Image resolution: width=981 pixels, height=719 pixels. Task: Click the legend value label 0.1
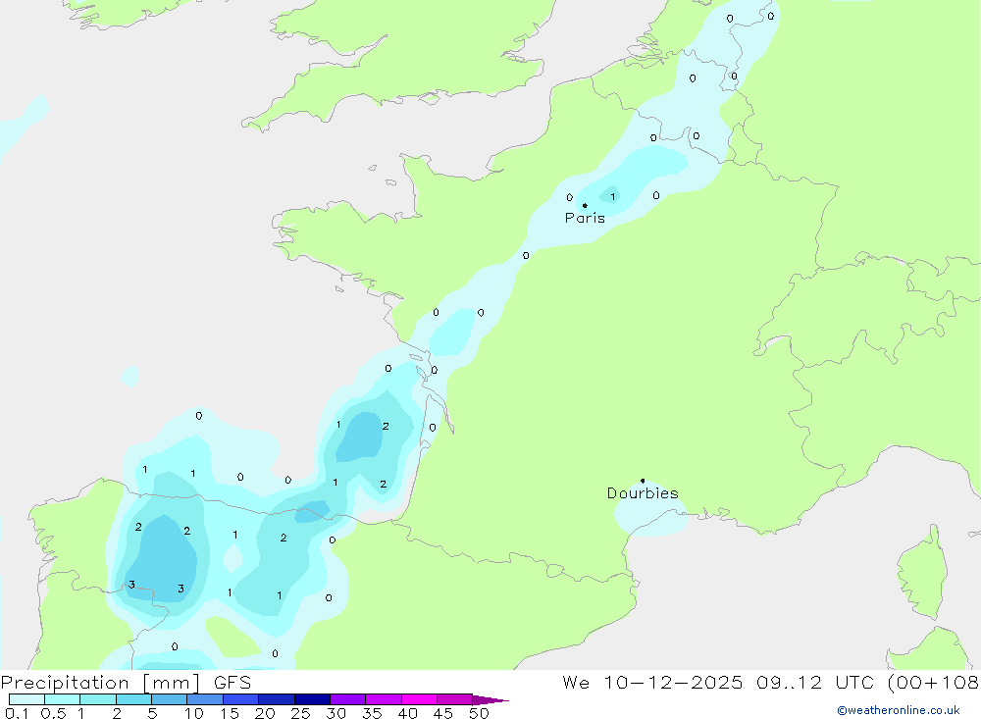click(x=17, y=713)
